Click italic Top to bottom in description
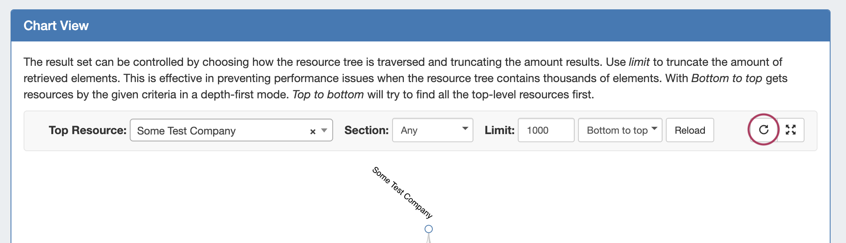The width and height of the screenshot is (846, 243). (328, 95)
